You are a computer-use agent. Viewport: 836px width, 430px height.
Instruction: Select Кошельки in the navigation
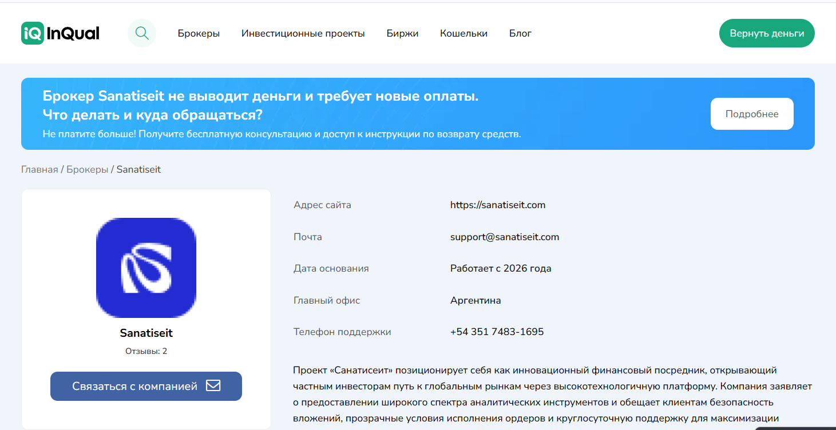tap(463, 33)
